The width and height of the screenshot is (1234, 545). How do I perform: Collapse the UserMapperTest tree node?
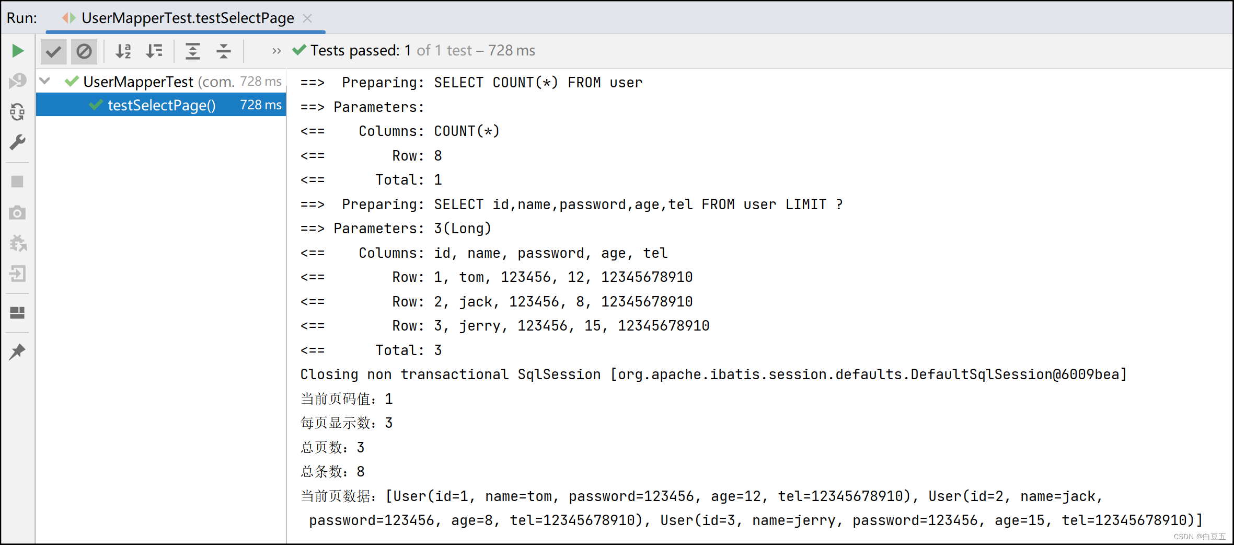click(x=45, y=81)
